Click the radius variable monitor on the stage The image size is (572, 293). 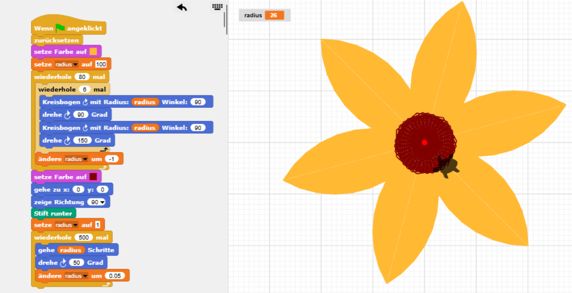tap(264, 15)
